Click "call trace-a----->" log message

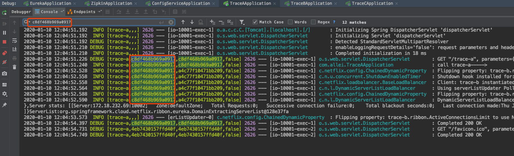462,65
